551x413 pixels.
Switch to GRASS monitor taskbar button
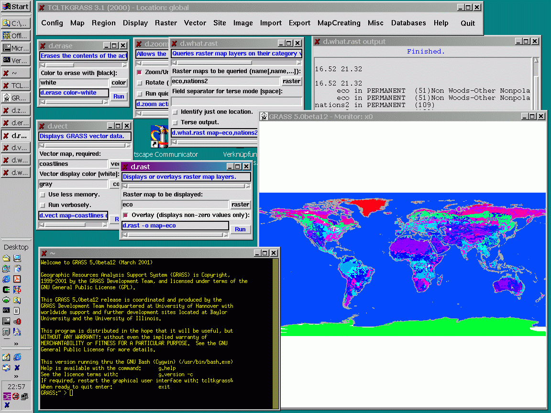click(15, 98)
